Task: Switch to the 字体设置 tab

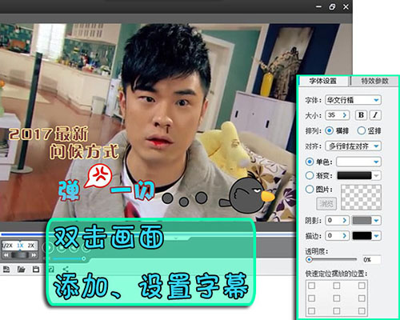Action: click(323, 81)
